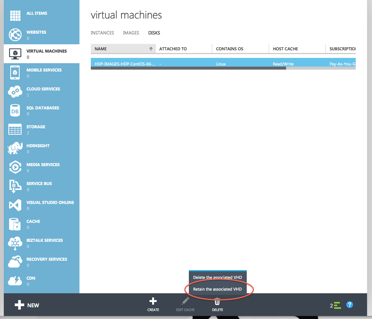Click the NEW button
The image size is (372, 319).
(x=27, y=305)
